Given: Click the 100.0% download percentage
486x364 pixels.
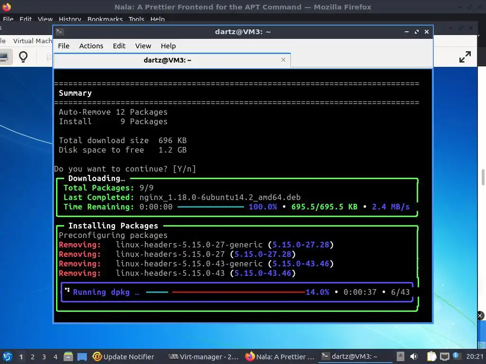Looking at the screenshot, I should point(263,207).
